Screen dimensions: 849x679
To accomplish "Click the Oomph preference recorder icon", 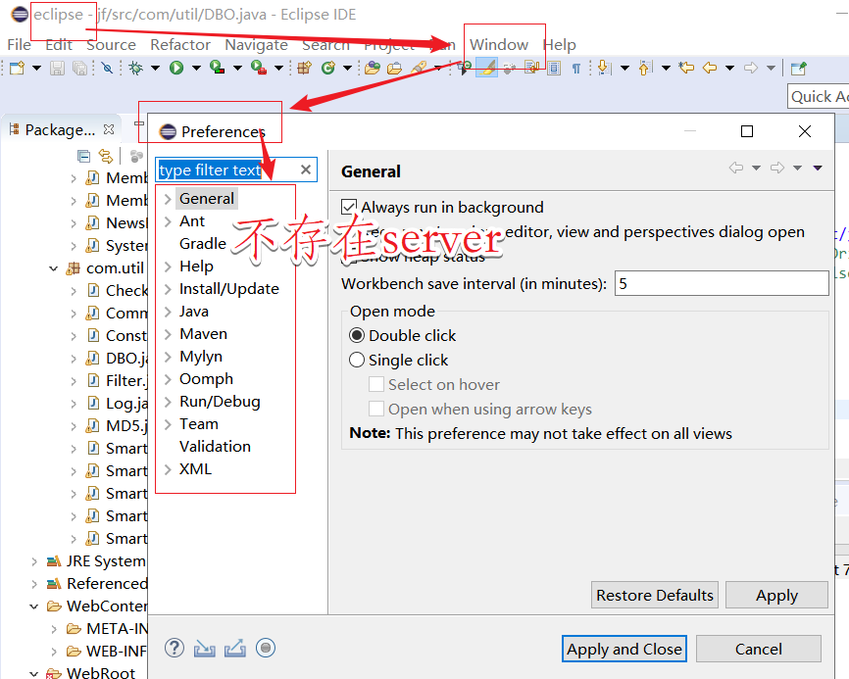I will (266, 648).
